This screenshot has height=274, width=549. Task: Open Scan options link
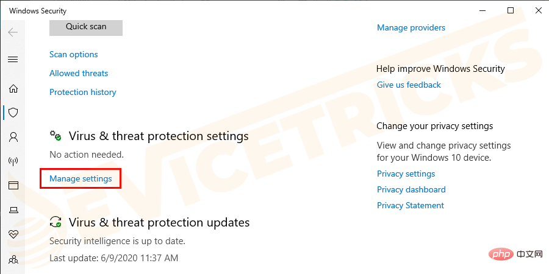(x=74, y=54)
